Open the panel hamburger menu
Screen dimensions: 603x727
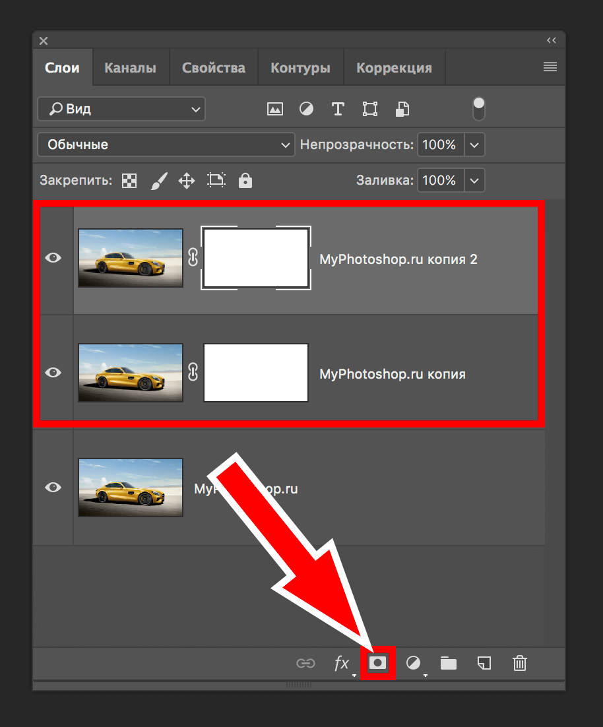click(550, 67)
